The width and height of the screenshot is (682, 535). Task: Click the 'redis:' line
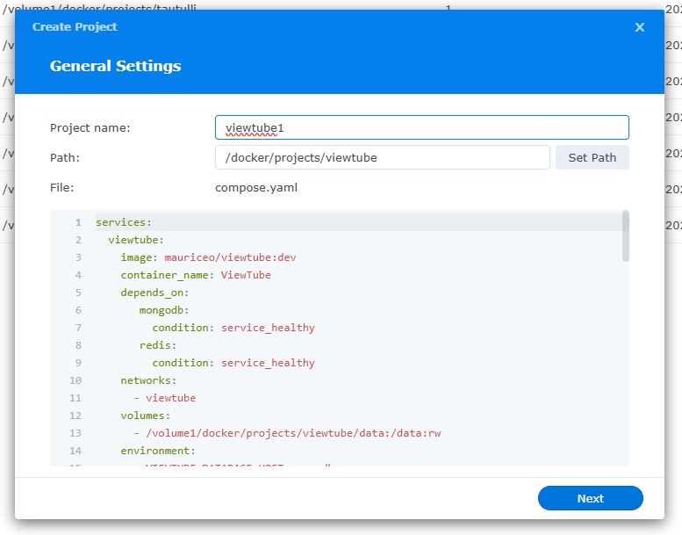coord(157,345)
